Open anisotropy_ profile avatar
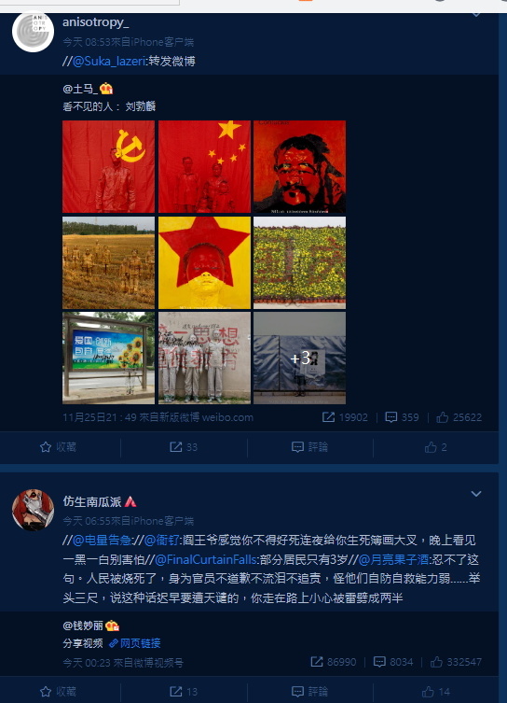This screenshot has width=507, height=703. coord(34,32)
